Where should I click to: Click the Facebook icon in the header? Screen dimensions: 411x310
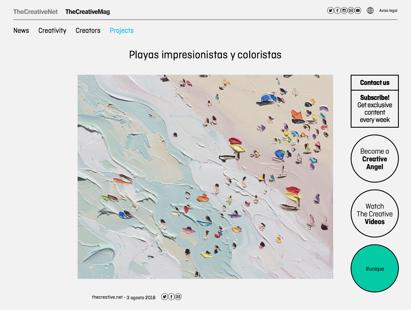[x=337, y=10]
